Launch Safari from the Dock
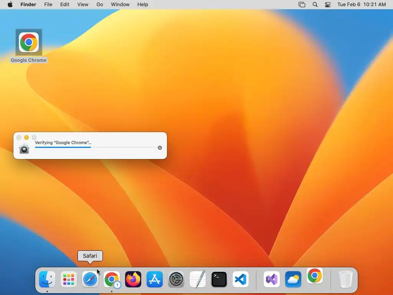 point(90,279)
